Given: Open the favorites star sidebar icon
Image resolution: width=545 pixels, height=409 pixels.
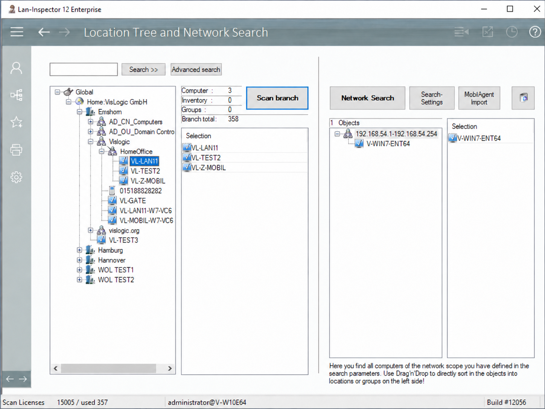Looking at the screenshot, I should coord(16,122).
